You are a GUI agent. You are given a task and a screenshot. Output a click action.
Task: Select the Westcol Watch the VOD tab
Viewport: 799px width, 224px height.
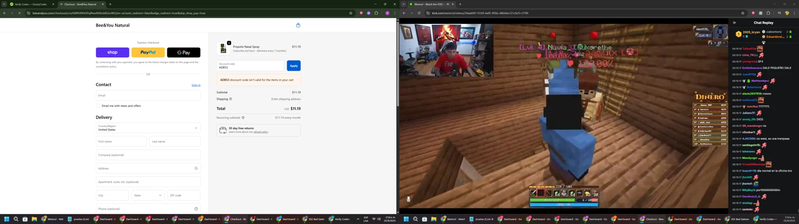tap(431, 4)
